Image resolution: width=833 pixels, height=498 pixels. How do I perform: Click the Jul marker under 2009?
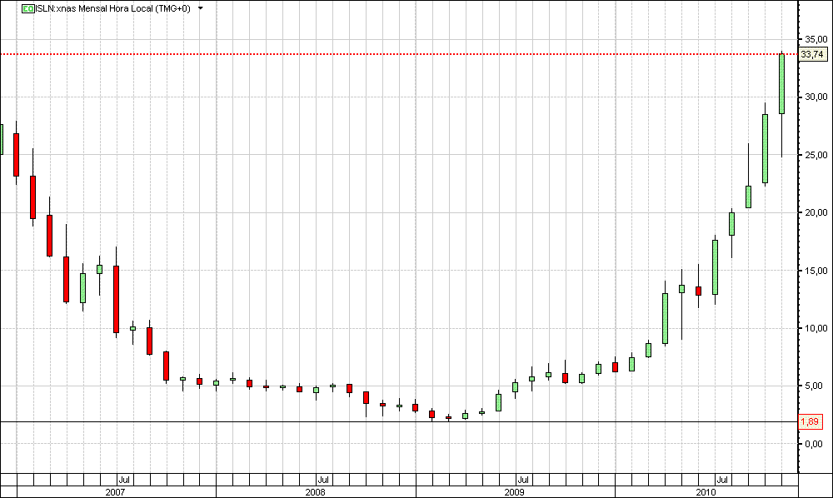point(523,480)
